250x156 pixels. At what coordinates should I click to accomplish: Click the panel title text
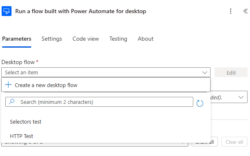pyautogui.click(x=81, y=11)
